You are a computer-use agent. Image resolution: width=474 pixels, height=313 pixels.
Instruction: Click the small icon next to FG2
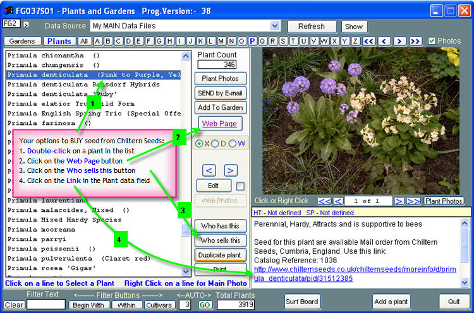pyautogui.click(x=26, y=25)
